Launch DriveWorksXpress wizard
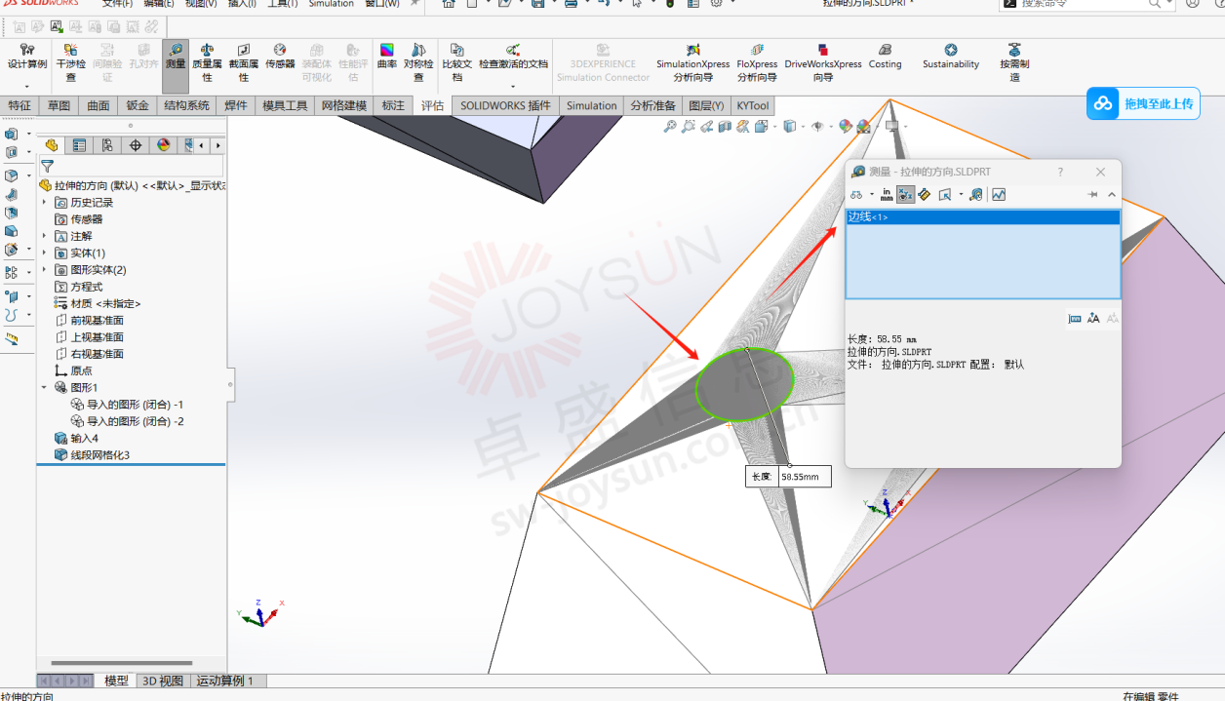Viewport: 1225px width, 701px height. point(823,62)
